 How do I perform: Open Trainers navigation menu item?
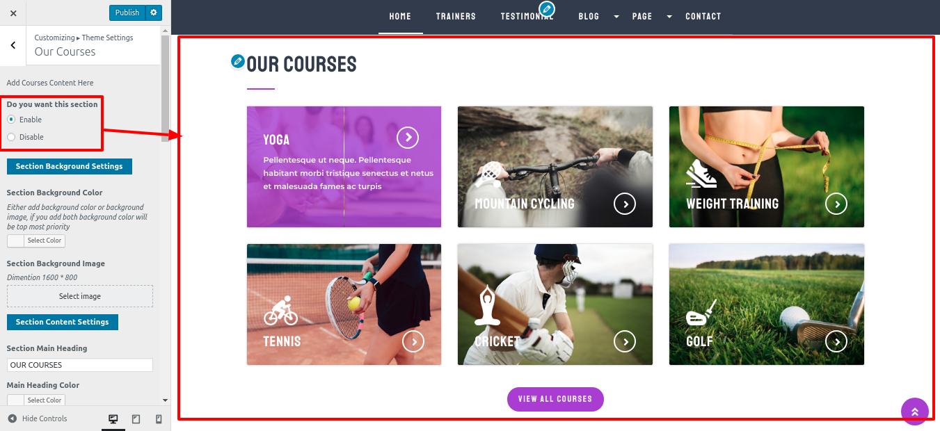tap(456, 17)
